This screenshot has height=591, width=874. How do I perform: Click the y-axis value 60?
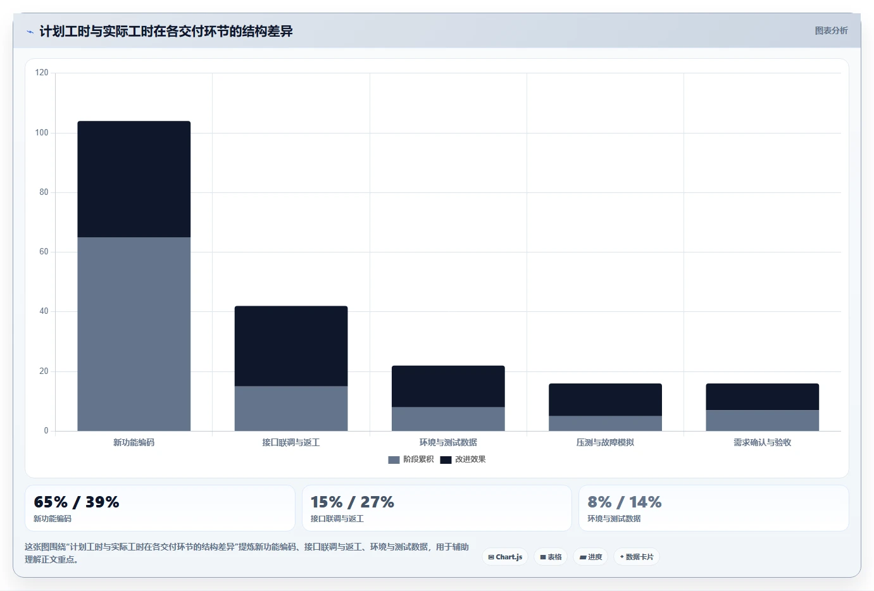(44, 252)
